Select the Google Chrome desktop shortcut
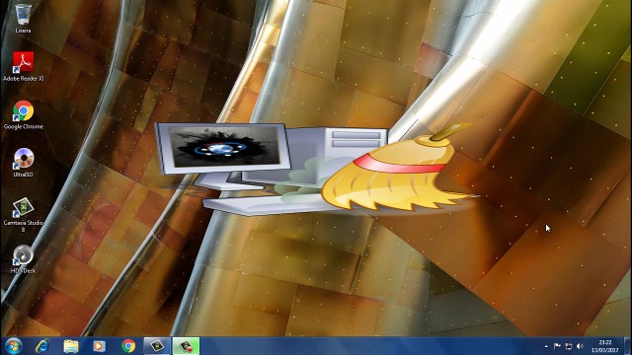This screenshot has height=355, width=632. click(x=23, y=114)
